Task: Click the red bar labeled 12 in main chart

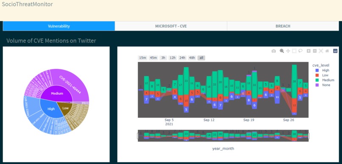Action: pos(294,105)
